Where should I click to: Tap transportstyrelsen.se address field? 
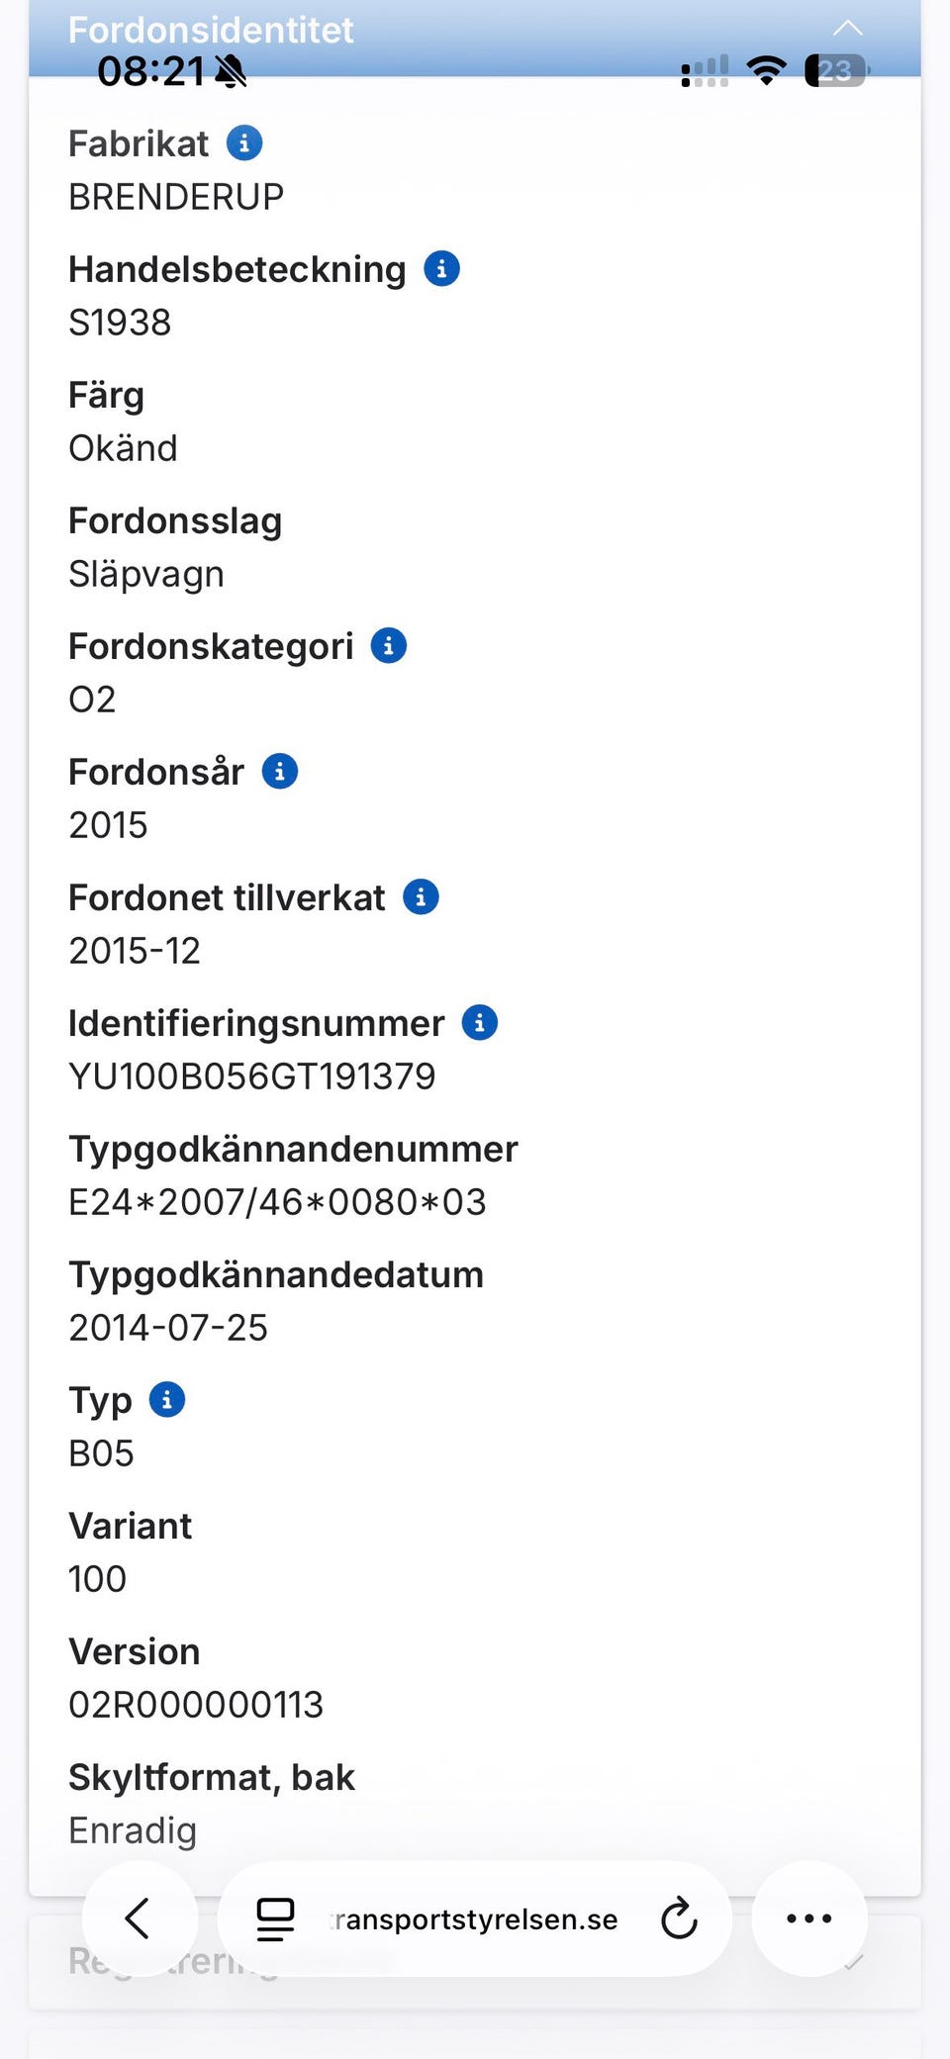pos(473,1919)
